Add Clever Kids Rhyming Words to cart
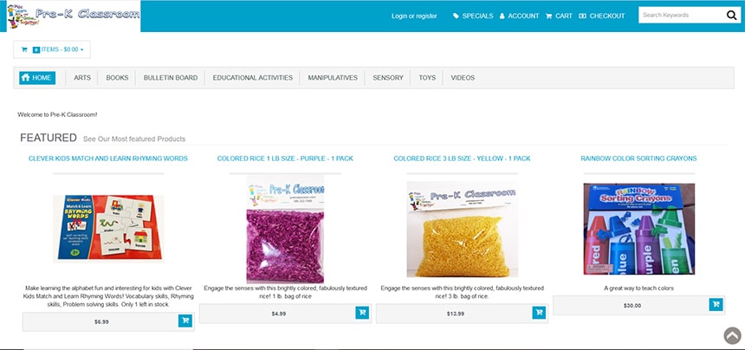Image resolution: width=745 pixels, height=350 pixels. (x=185, y=321)
